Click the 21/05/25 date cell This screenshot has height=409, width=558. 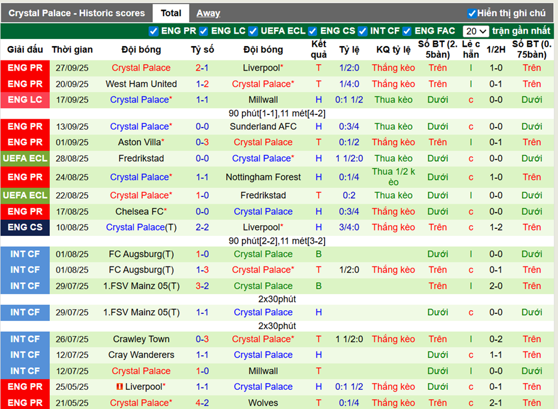click(72, 402)
